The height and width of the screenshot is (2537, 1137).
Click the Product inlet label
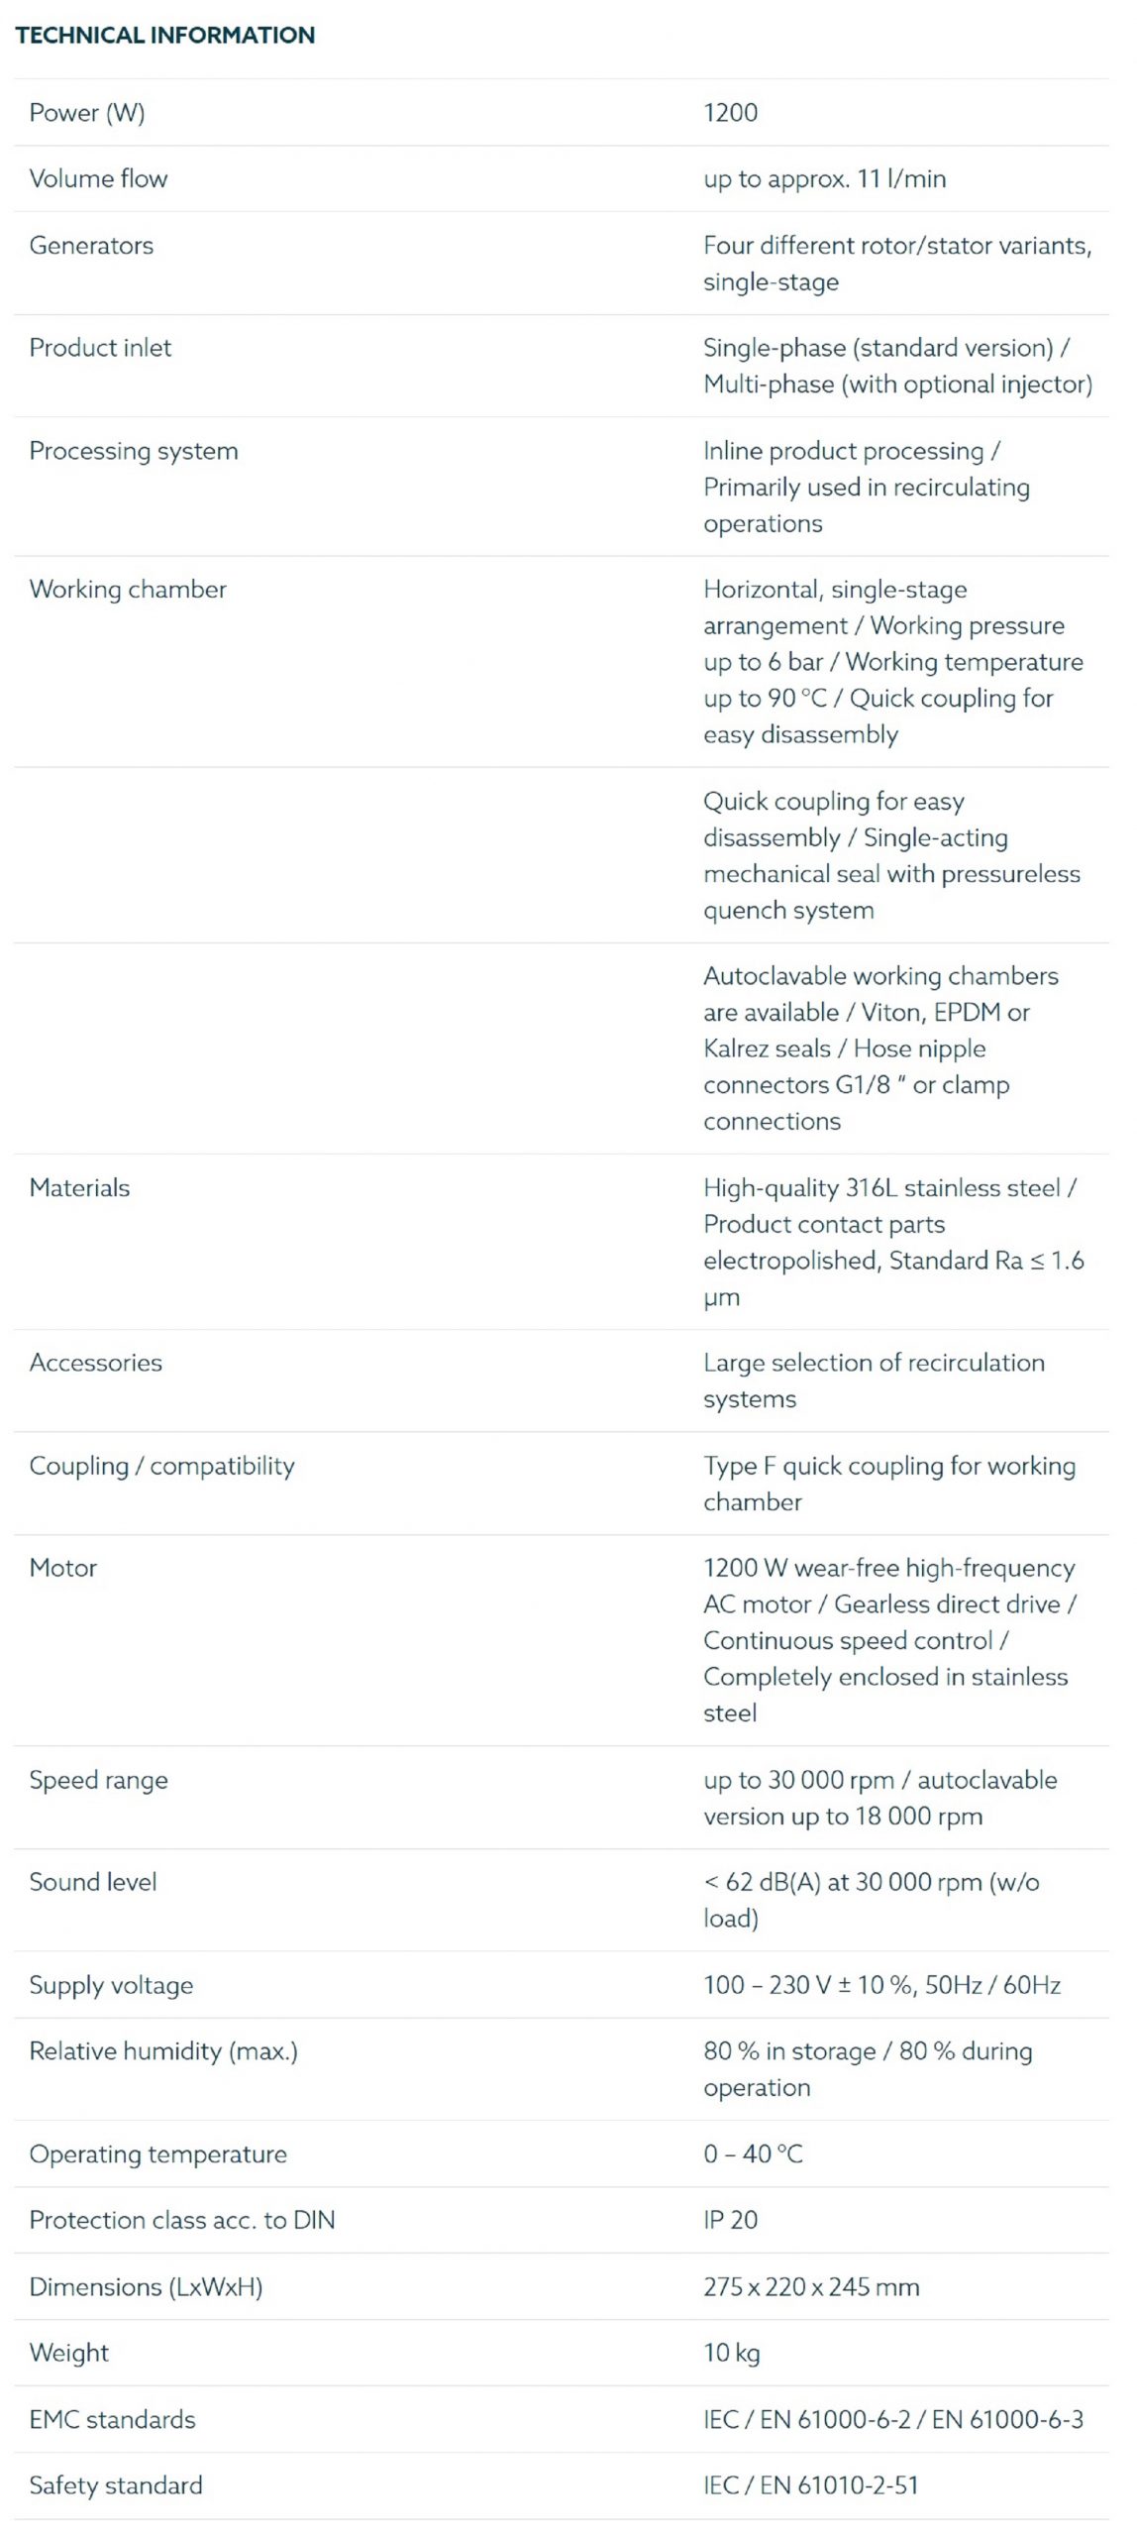pyautogui.click(x=100, y=348)
